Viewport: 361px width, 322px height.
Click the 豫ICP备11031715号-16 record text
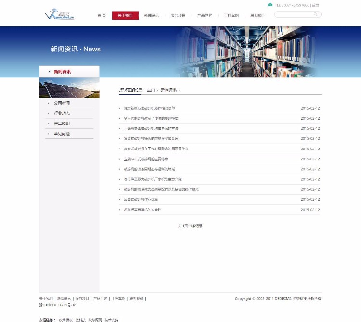(58, 305)
